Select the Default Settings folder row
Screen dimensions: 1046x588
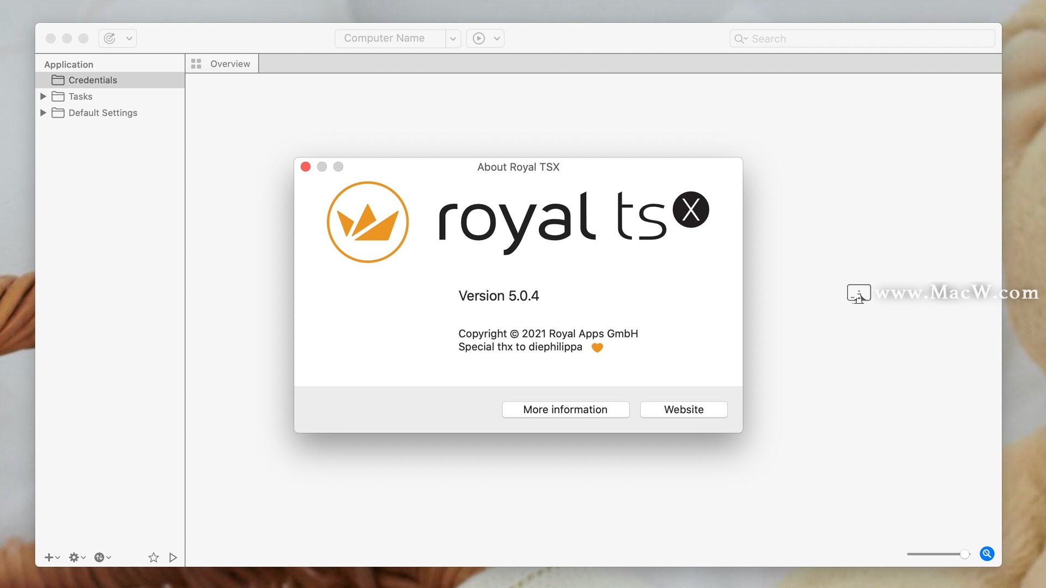point(110,113)
